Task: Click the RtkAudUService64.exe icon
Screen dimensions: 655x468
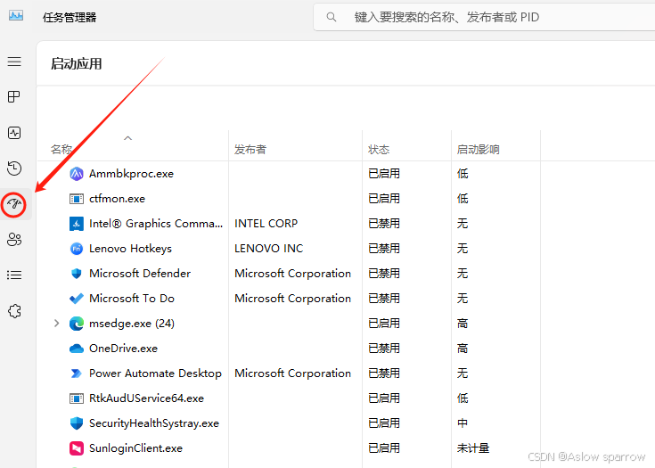Action: pos(77,398)
